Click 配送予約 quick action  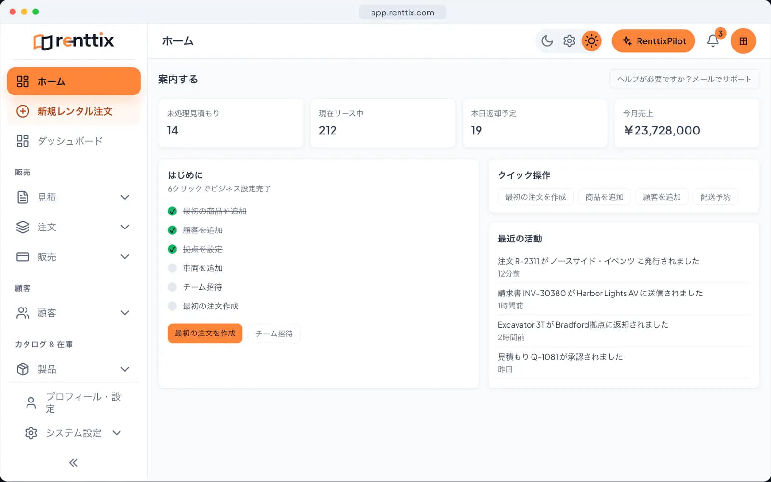point(715,197)
